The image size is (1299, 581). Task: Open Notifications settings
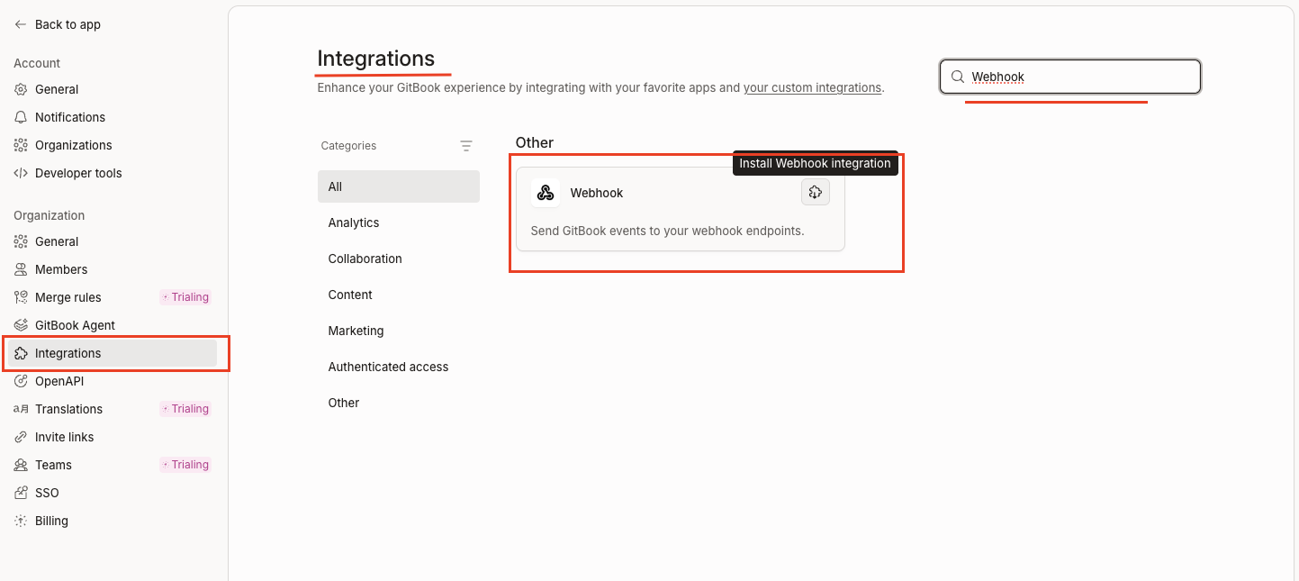pyautogui.click(x=113, y=117)
